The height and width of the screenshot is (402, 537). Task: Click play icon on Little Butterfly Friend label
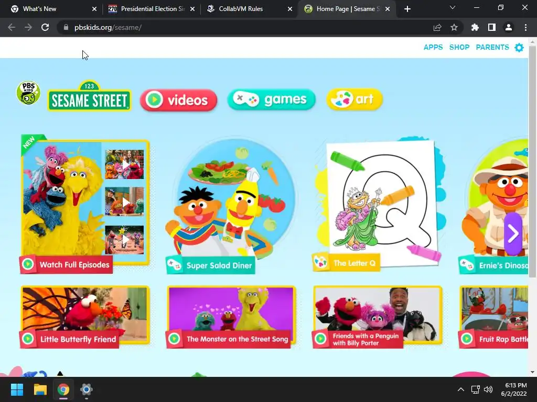[28, 339]
